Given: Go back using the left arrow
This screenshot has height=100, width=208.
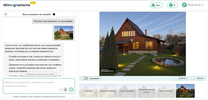Looking at the screenshot, I should tap(6, 14).
